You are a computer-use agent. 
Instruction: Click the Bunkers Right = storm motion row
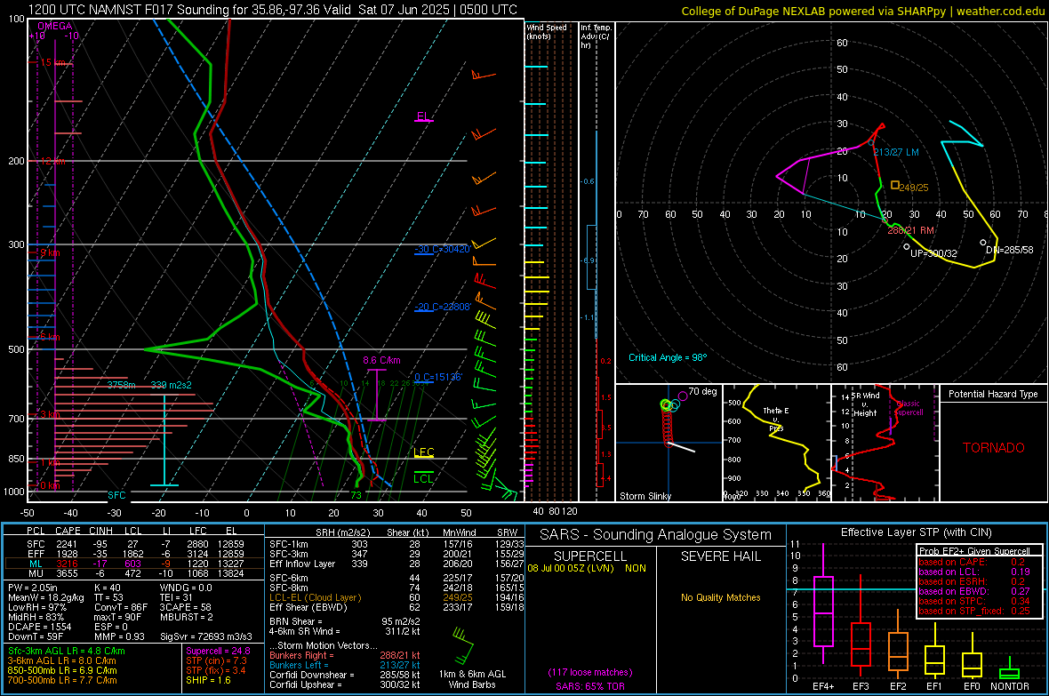pyautogui.click(x=345, y=655)
